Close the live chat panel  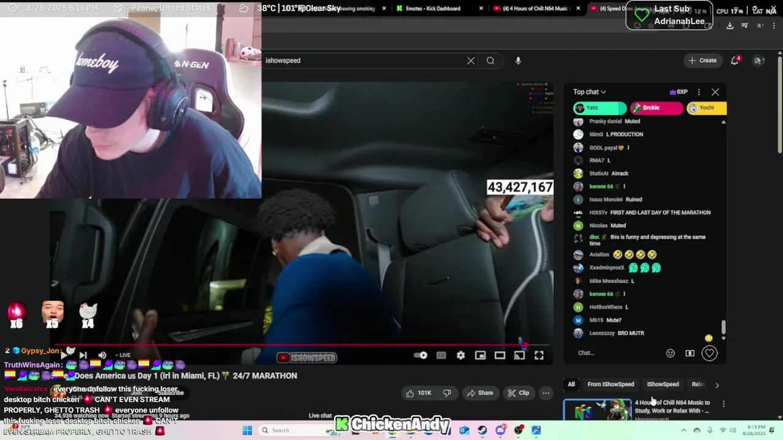[x=715, y=92]
